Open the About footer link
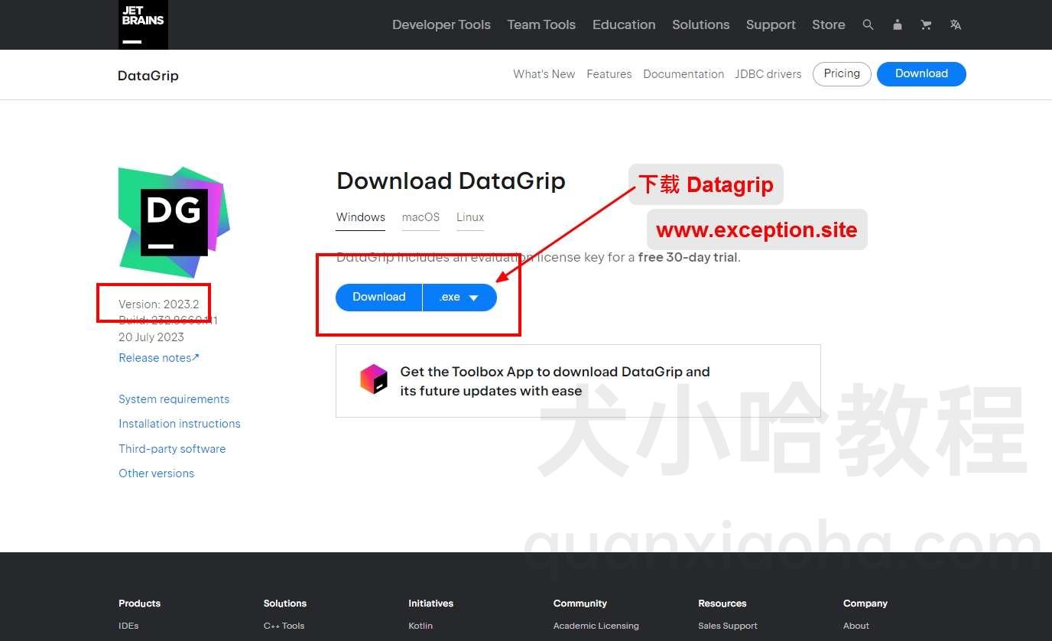The image size is (1052, 641). 856,626
